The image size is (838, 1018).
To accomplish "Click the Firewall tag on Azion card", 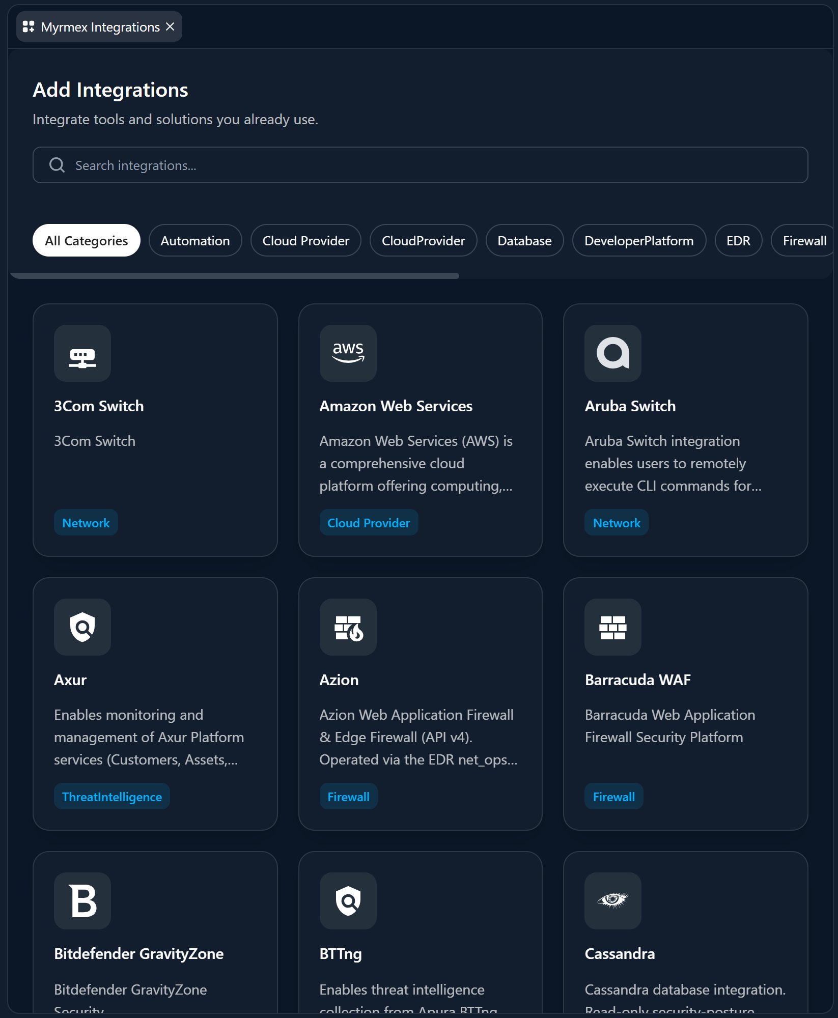I will [x=349, y=797].
